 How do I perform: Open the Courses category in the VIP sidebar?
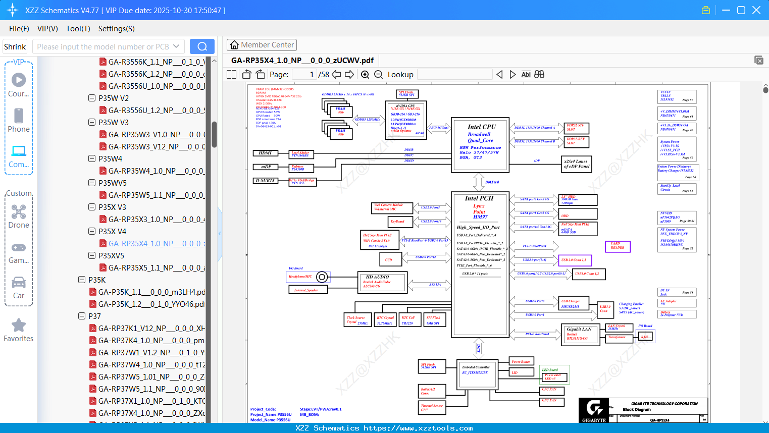pyautogui.click(x=19, y=85)
